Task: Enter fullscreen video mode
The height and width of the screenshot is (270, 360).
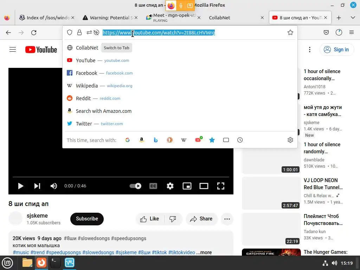Action: [221, 186]
